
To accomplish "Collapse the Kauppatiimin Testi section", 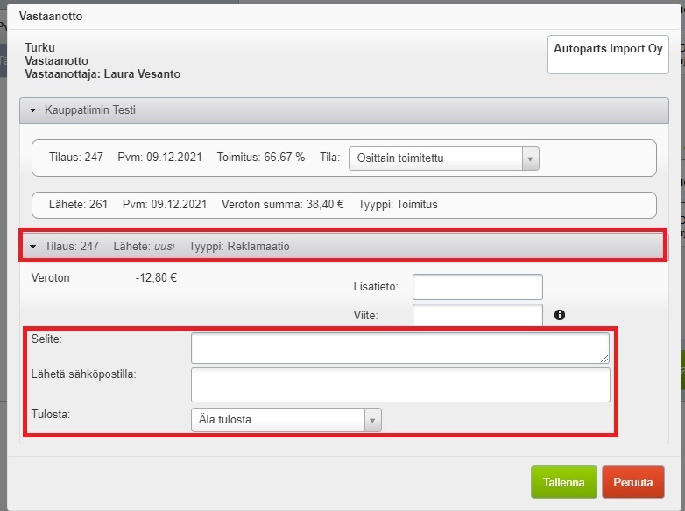I will pyautogui.click(x=33, y=110).
